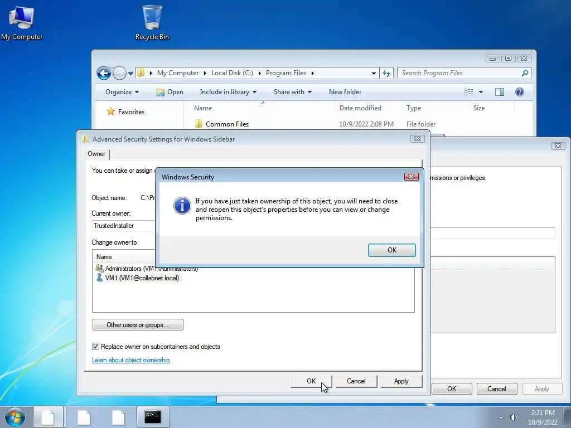
Task: Select My Computer in the address breadcrumb
Action: click(x=178, y=73)
